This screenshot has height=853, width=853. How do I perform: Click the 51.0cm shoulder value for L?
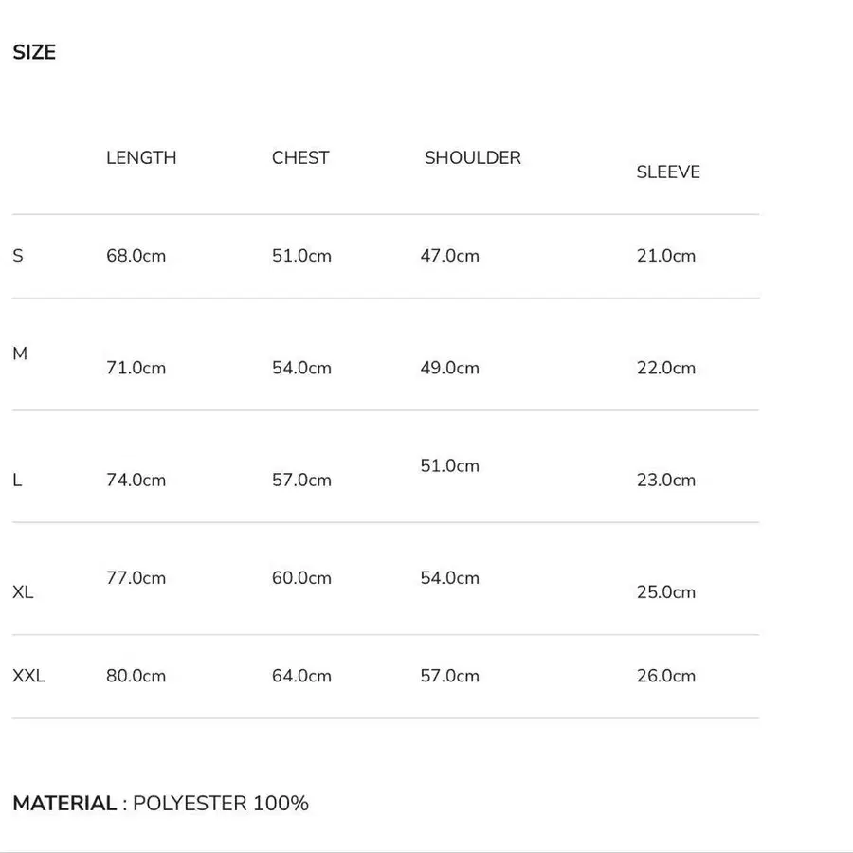[449, 465]
